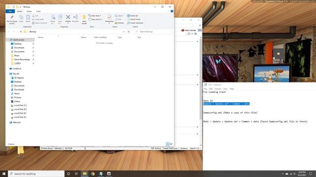Image resolution: width=316 pixels, height=177 pixels.
Task: Open the File tab in Explorer
Action: click(10, 11)
